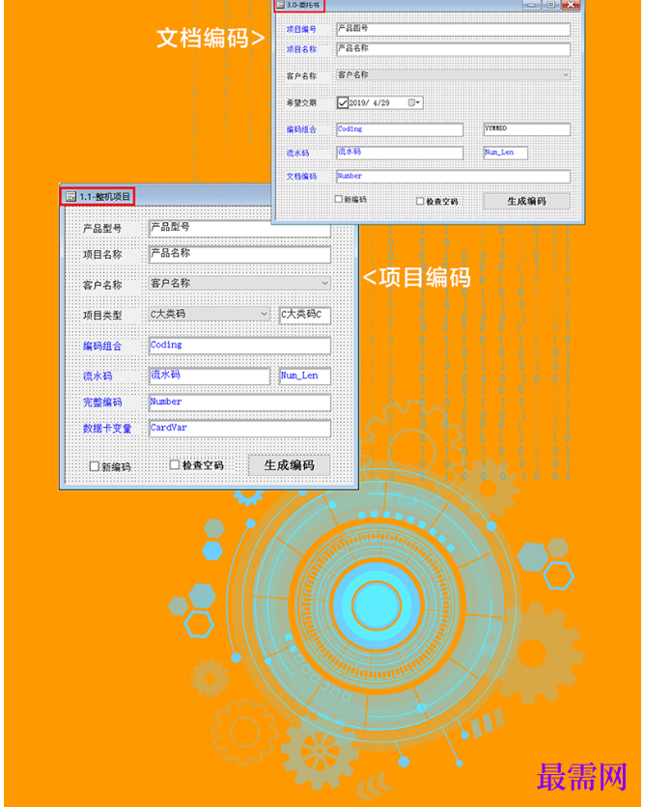Tick 检查空码 checkbox in the 3.0 window
The image size is (645, 807).
[420, 201]
